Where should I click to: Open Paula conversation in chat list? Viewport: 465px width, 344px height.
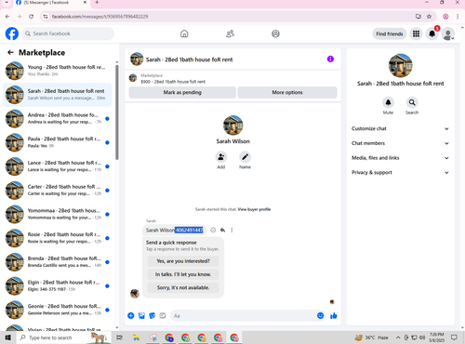(x=58, y=142)
